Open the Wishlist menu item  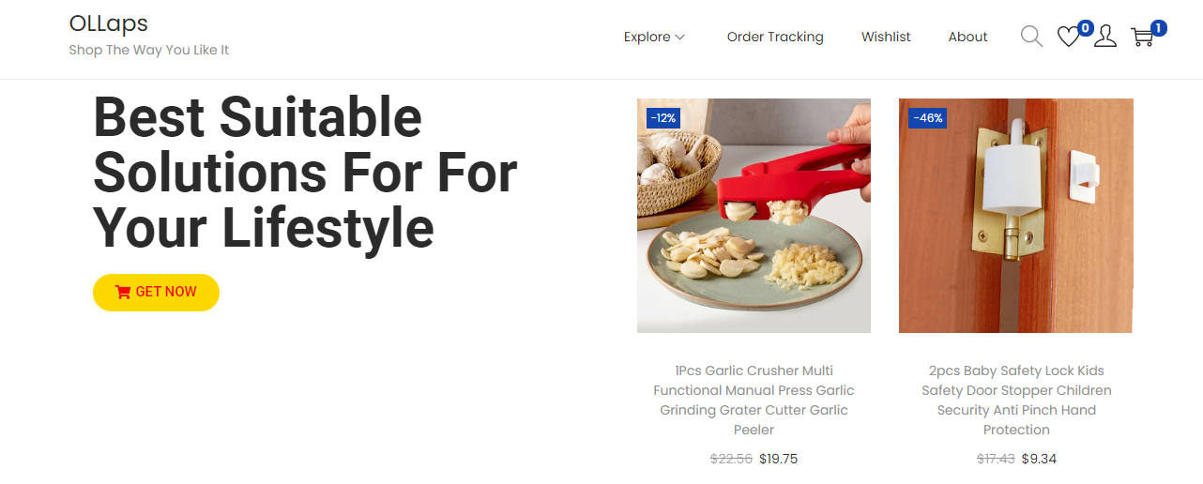pyautogui.click(x=886, y=37)
